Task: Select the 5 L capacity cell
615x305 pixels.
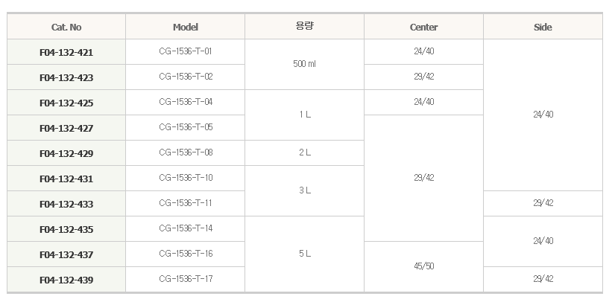Action: (x=304, y=254)
